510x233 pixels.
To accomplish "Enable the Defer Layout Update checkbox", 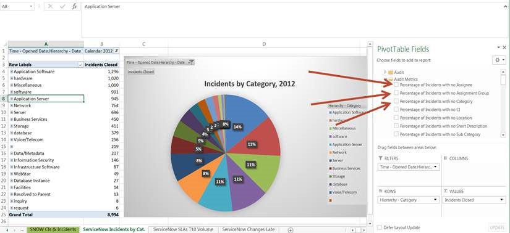I will [379, 227].
